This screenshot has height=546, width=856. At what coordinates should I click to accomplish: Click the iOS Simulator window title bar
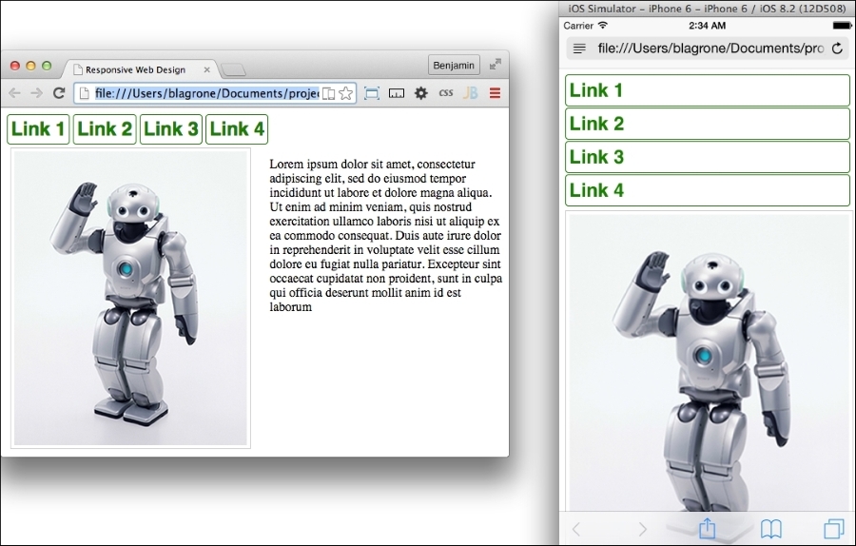[707, 9]
